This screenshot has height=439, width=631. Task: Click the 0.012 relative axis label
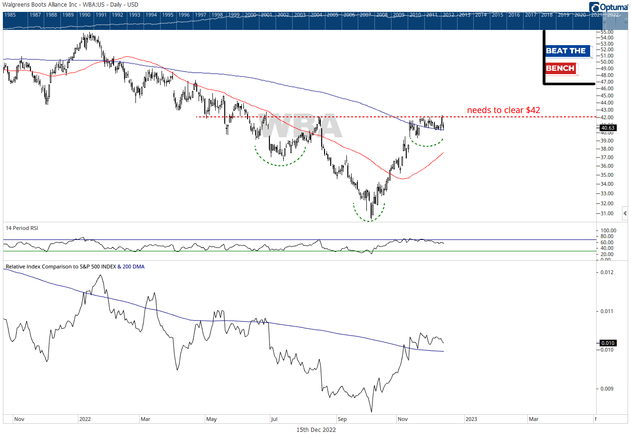click(x=607, y=272)
